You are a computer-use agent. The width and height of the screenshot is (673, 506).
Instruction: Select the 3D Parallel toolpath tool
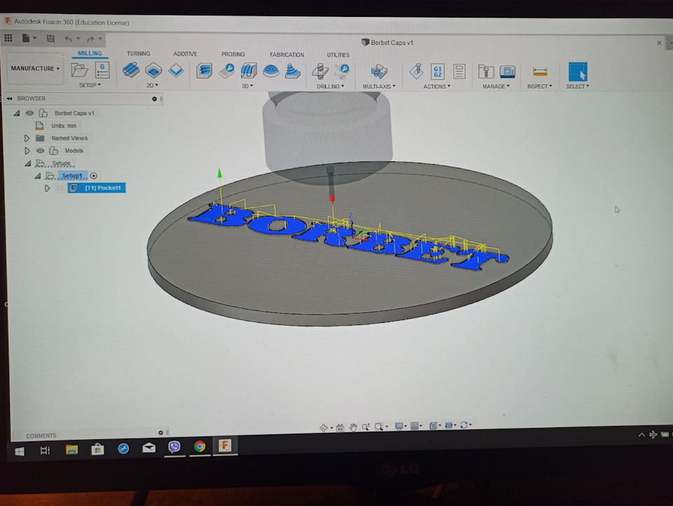pos(248,70)
